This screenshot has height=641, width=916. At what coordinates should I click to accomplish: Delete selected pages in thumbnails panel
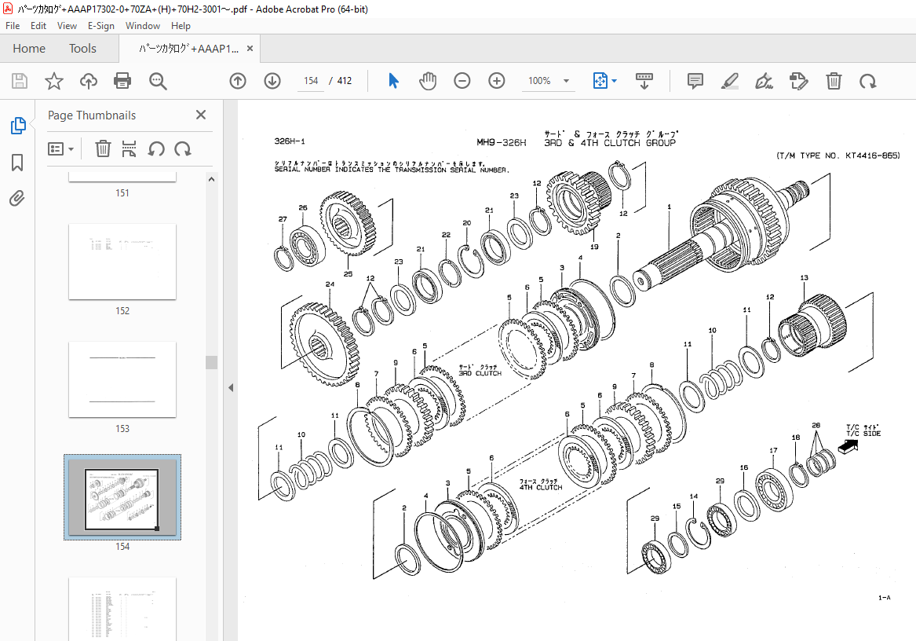[103, 149]
